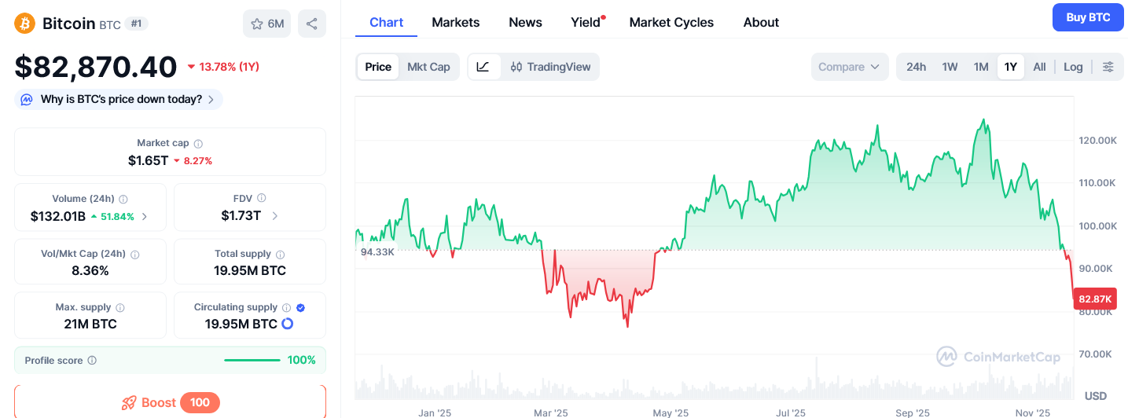Click the Bitcoin logo icon

[x=25, y=24]
